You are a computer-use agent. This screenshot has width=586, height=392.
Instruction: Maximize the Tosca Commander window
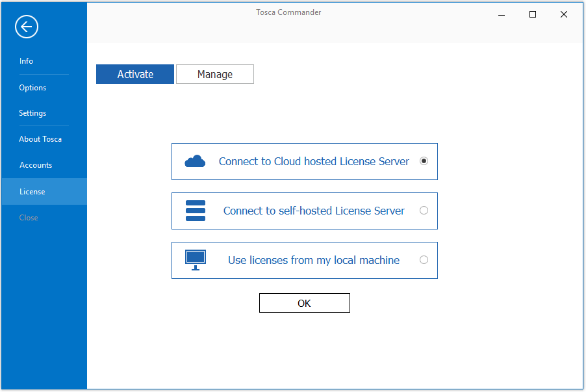click(533, 14)
